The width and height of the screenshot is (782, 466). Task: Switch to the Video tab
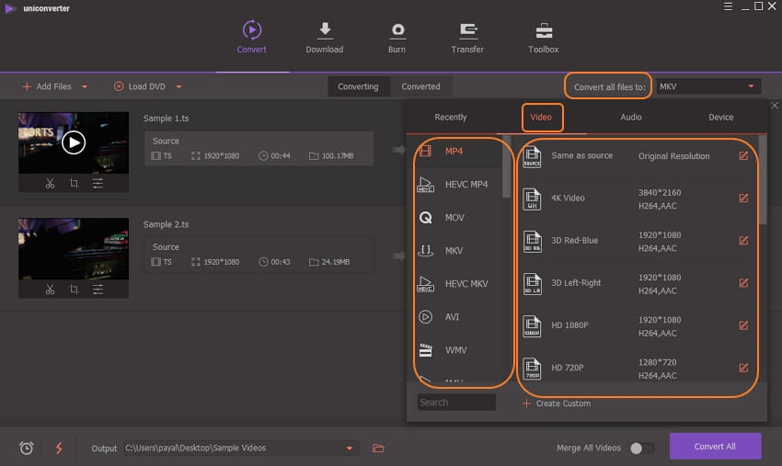[x=541, y=117]
